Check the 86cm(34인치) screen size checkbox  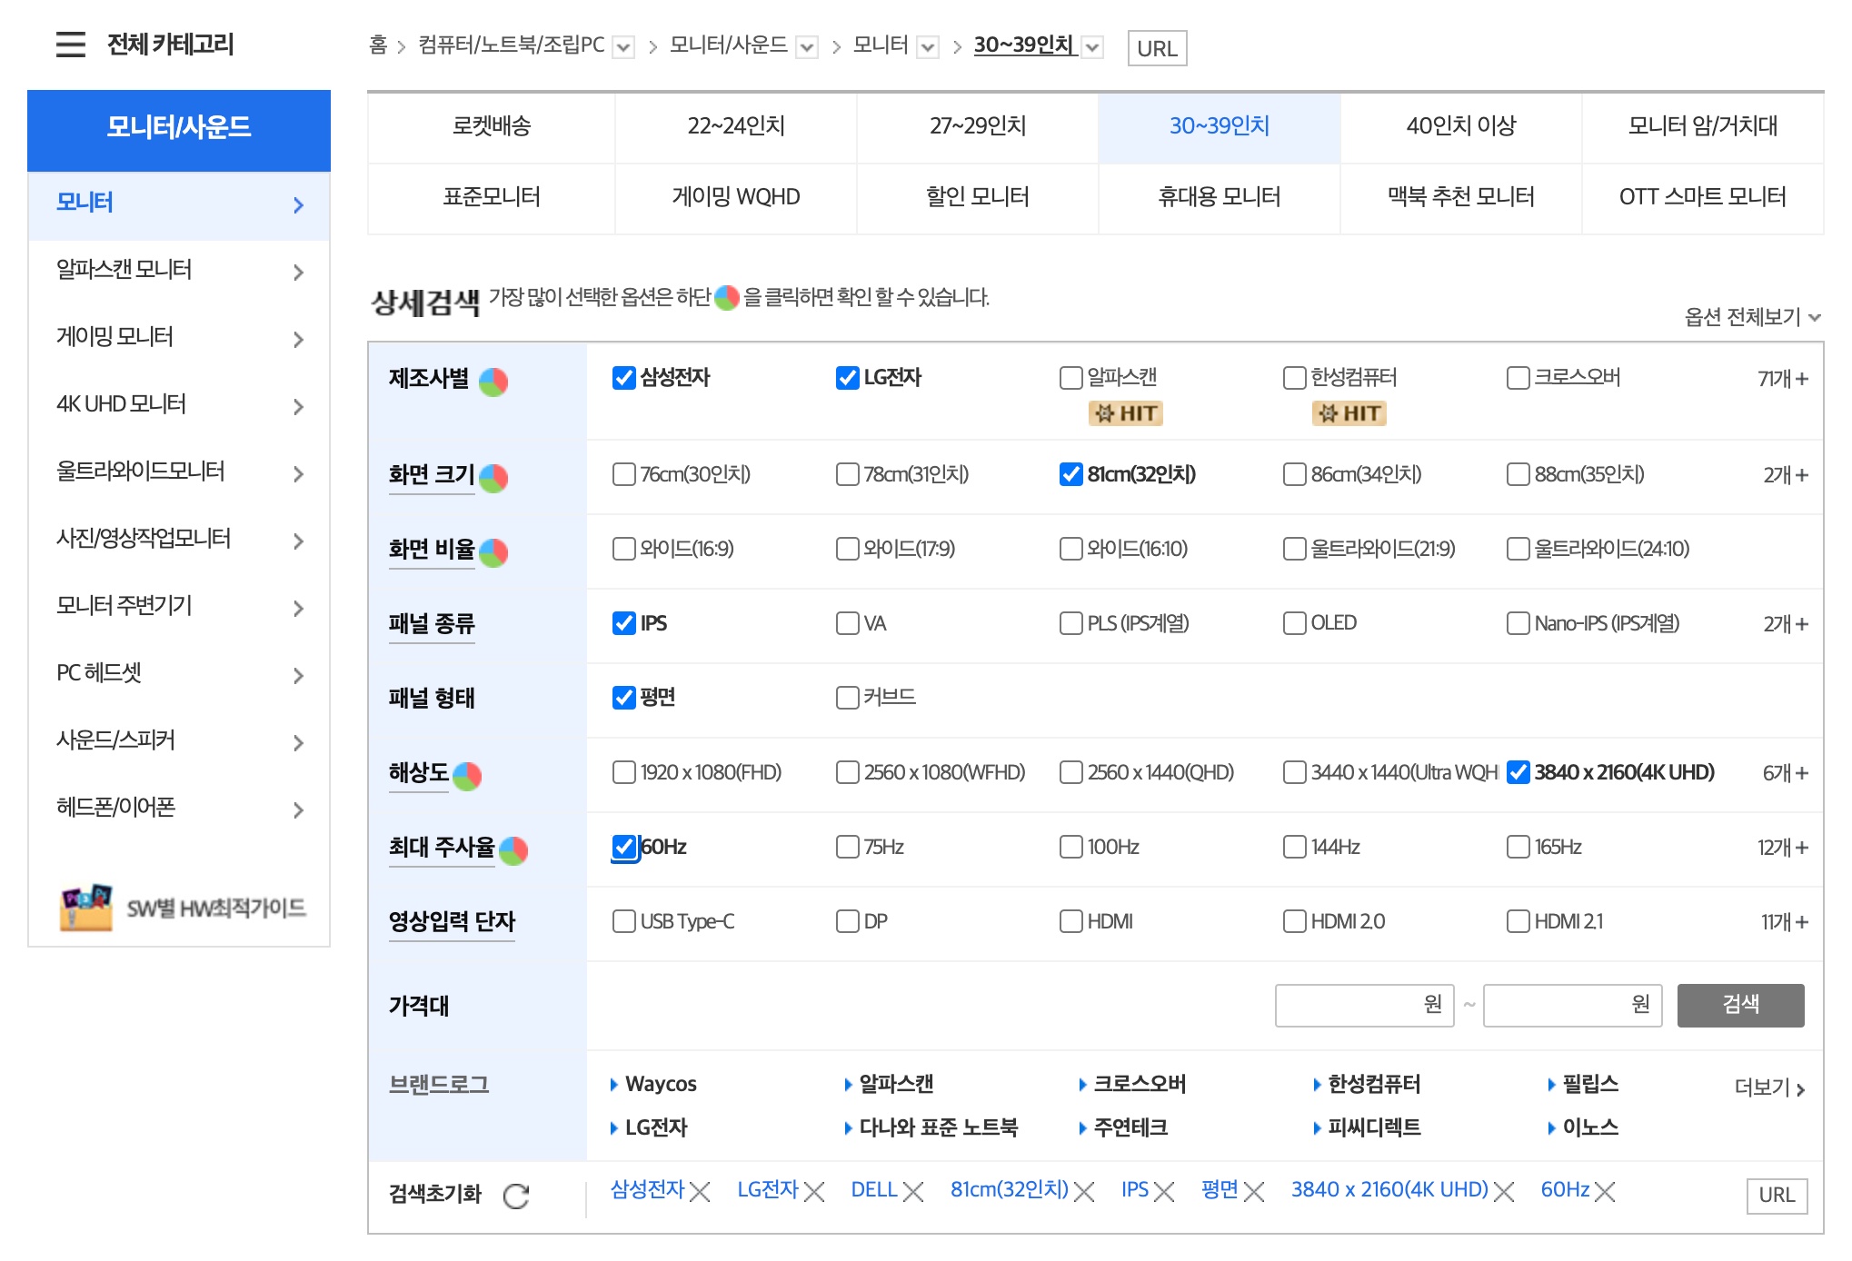[1293, 473]
